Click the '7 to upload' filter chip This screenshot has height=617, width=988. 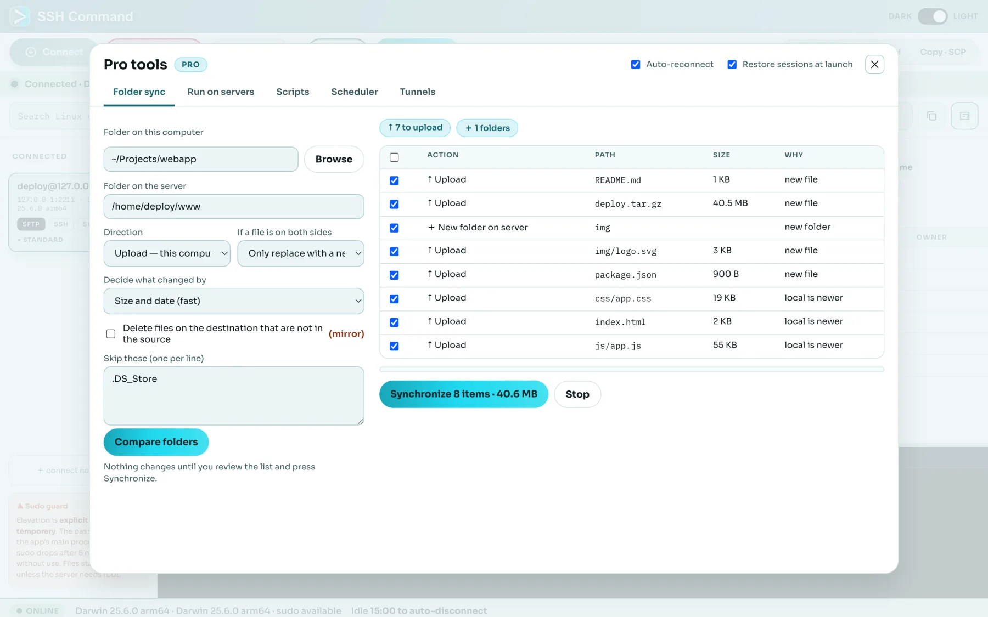tap(415, 128)
